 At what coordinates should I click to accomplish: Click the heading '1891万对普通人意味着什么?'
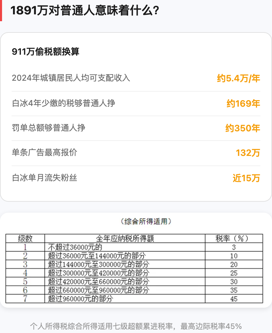pyautogui.click(x=84, y=11)
